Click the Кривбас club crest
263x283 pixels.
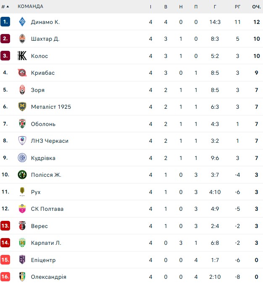pyautogui.click(x=22, y=73)
